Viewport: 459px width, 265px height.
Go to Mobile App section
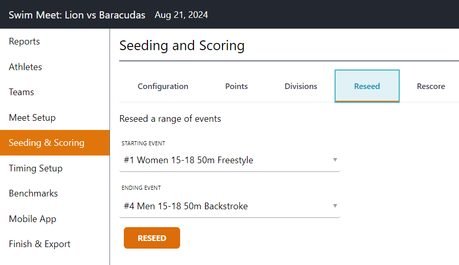tap(33, 219)
